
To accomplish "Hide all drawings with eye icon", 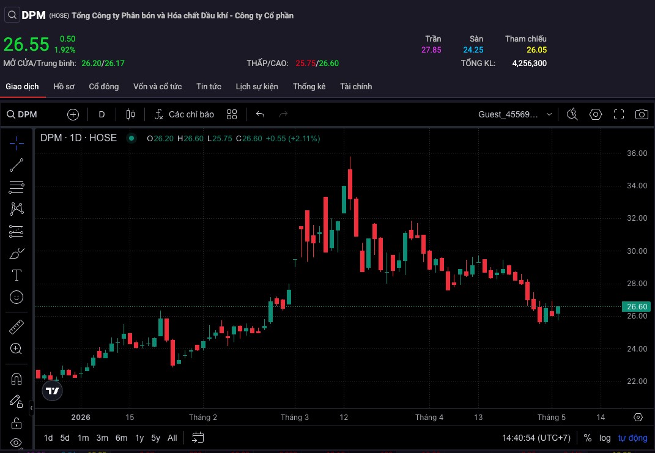I will coord(17,443).
